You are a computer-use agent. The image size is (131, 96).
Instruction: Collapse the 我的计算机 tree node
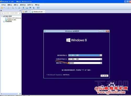point(2,16)
